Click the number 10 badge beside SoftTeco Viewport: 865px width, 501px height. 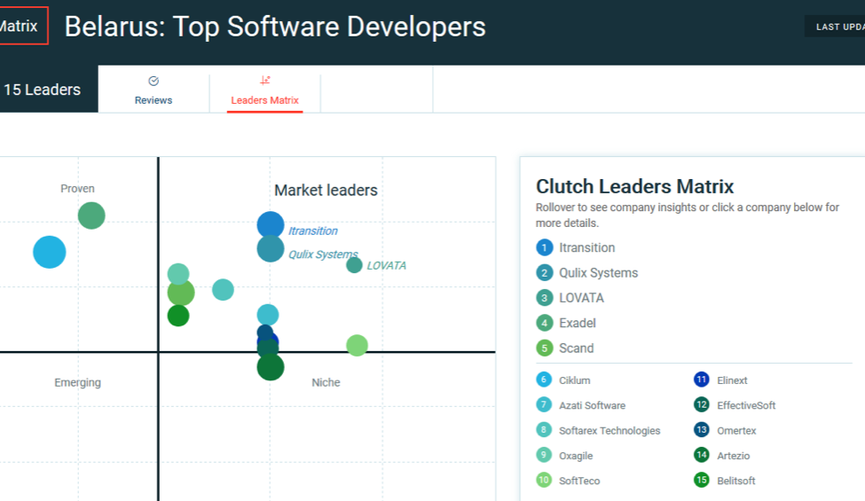[544, 480]
